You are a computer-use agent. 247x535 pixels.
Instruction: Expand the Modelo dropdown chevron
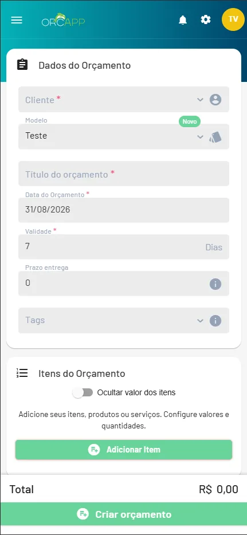click(200, 137)
